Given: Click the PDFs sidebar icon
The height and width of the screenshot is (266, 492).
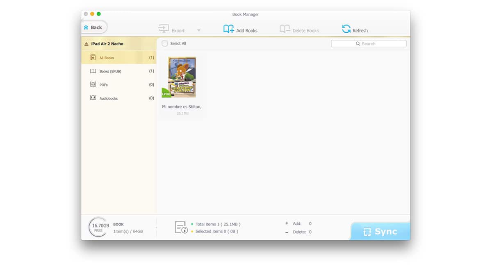Looking at the screenshot, I should coord(93,85).
